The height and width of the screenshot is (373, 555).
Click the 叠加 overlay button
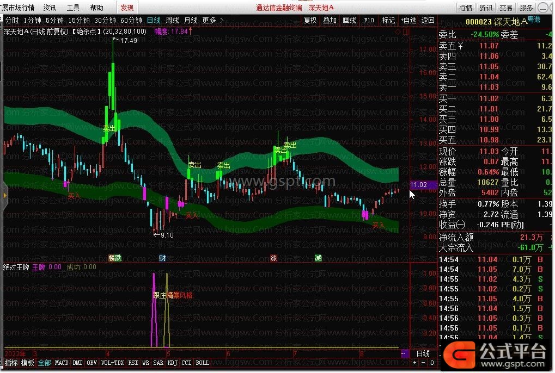pos(330,21)
